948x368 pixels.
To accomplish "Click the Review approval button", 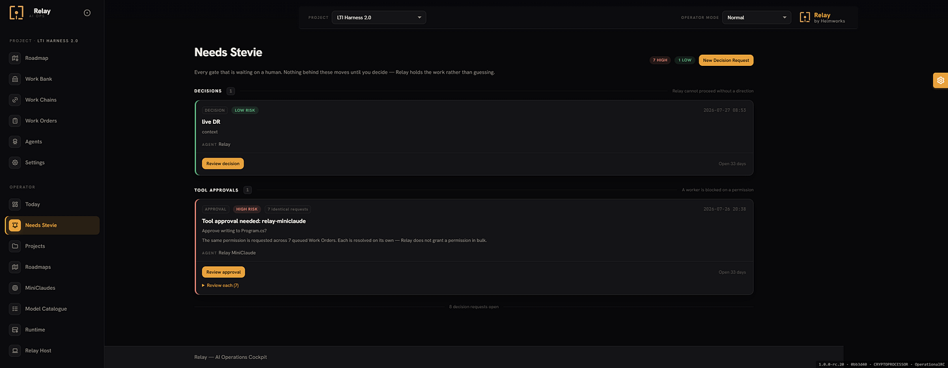I will [223, 272].
